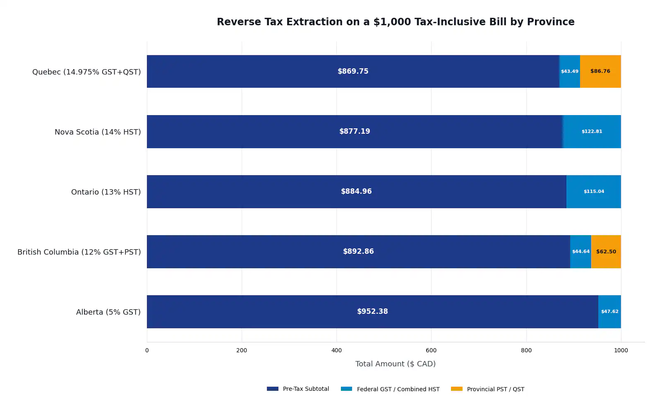
Task: Click the 600 tick label on x-axis
Action: (x=431, y=350)
